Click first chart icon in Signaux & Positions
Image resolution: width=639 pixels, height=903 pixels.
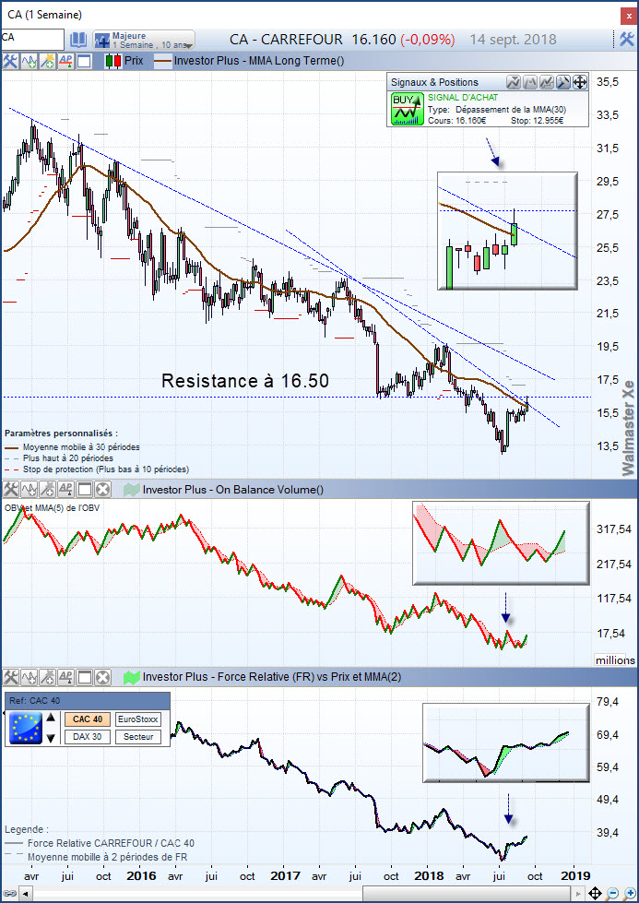coord(514,82)
